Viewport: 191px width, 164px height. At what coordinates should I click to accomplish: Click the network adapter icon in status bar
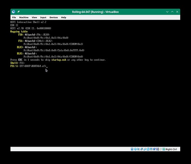point(142,149)
